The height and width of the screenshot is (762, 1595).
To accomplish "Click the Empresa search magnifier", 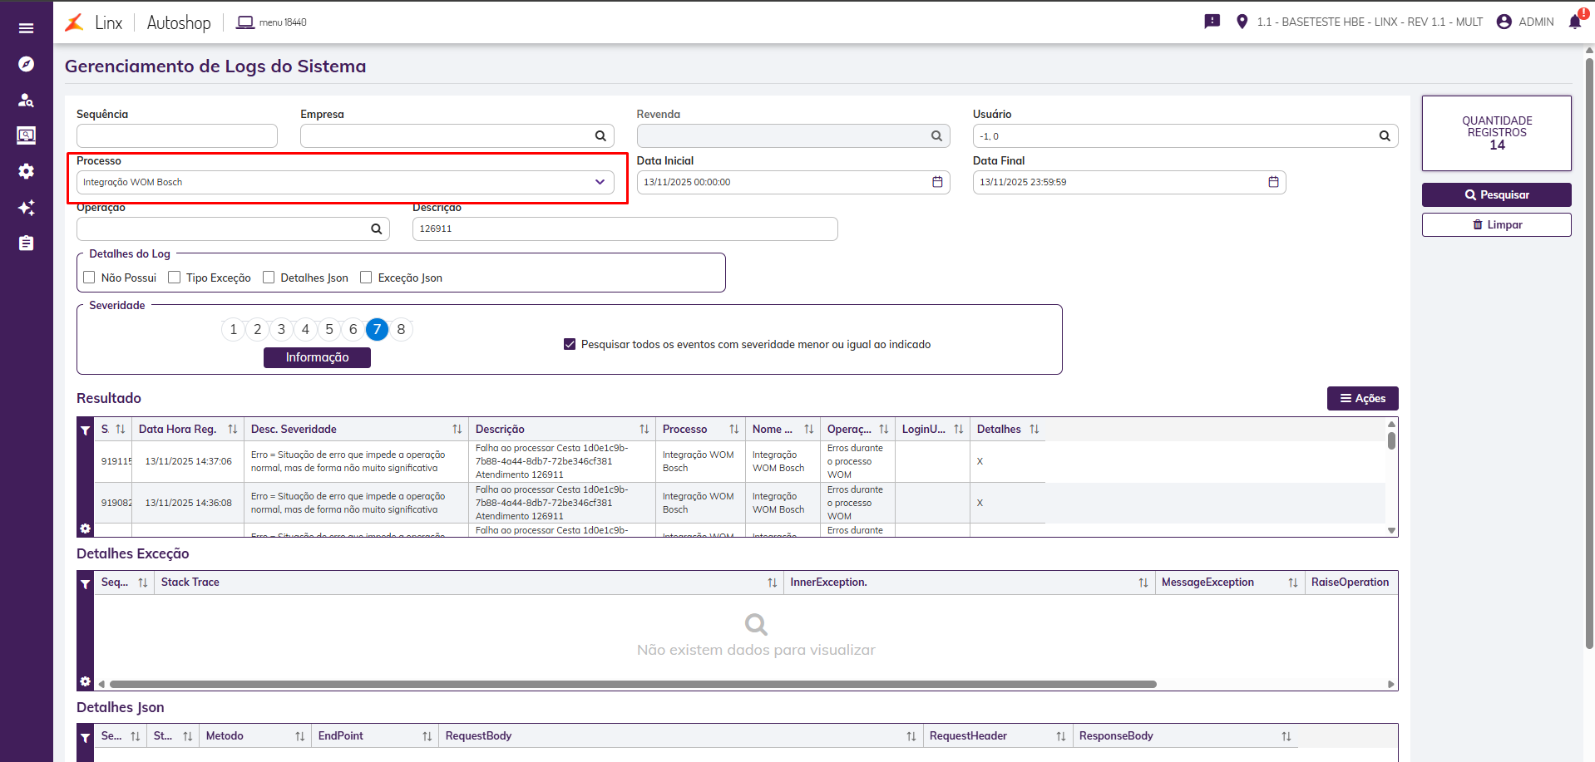I will click(600, 136).
